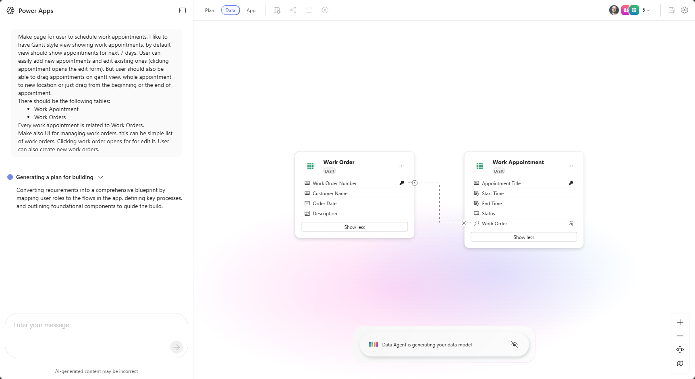Switch to the Plan tab

210,10
